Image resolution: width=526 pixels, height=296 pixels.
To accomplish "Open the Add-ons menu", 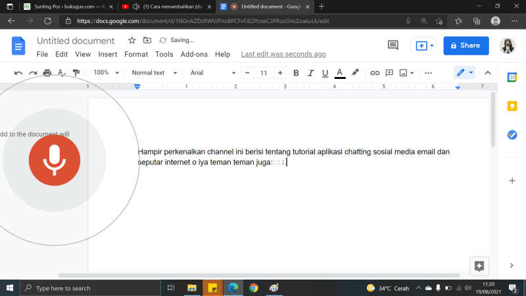I will click(x=194, y=55).
